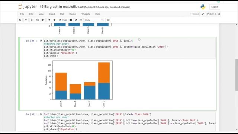Open the Insert menu
The width and height of the screenshot is (238, 134).
click(52, 14)
